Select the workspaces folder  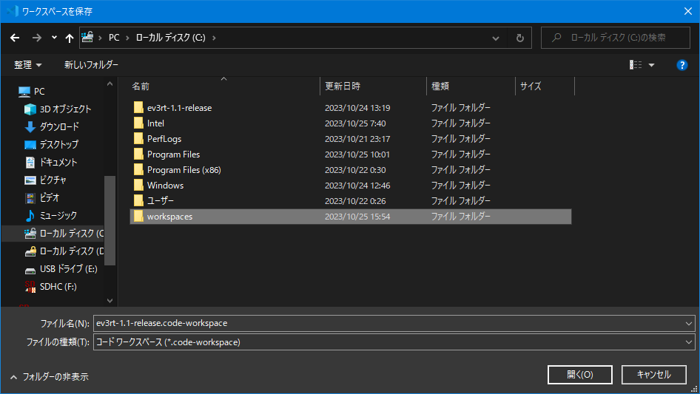[x=351, y=217]
